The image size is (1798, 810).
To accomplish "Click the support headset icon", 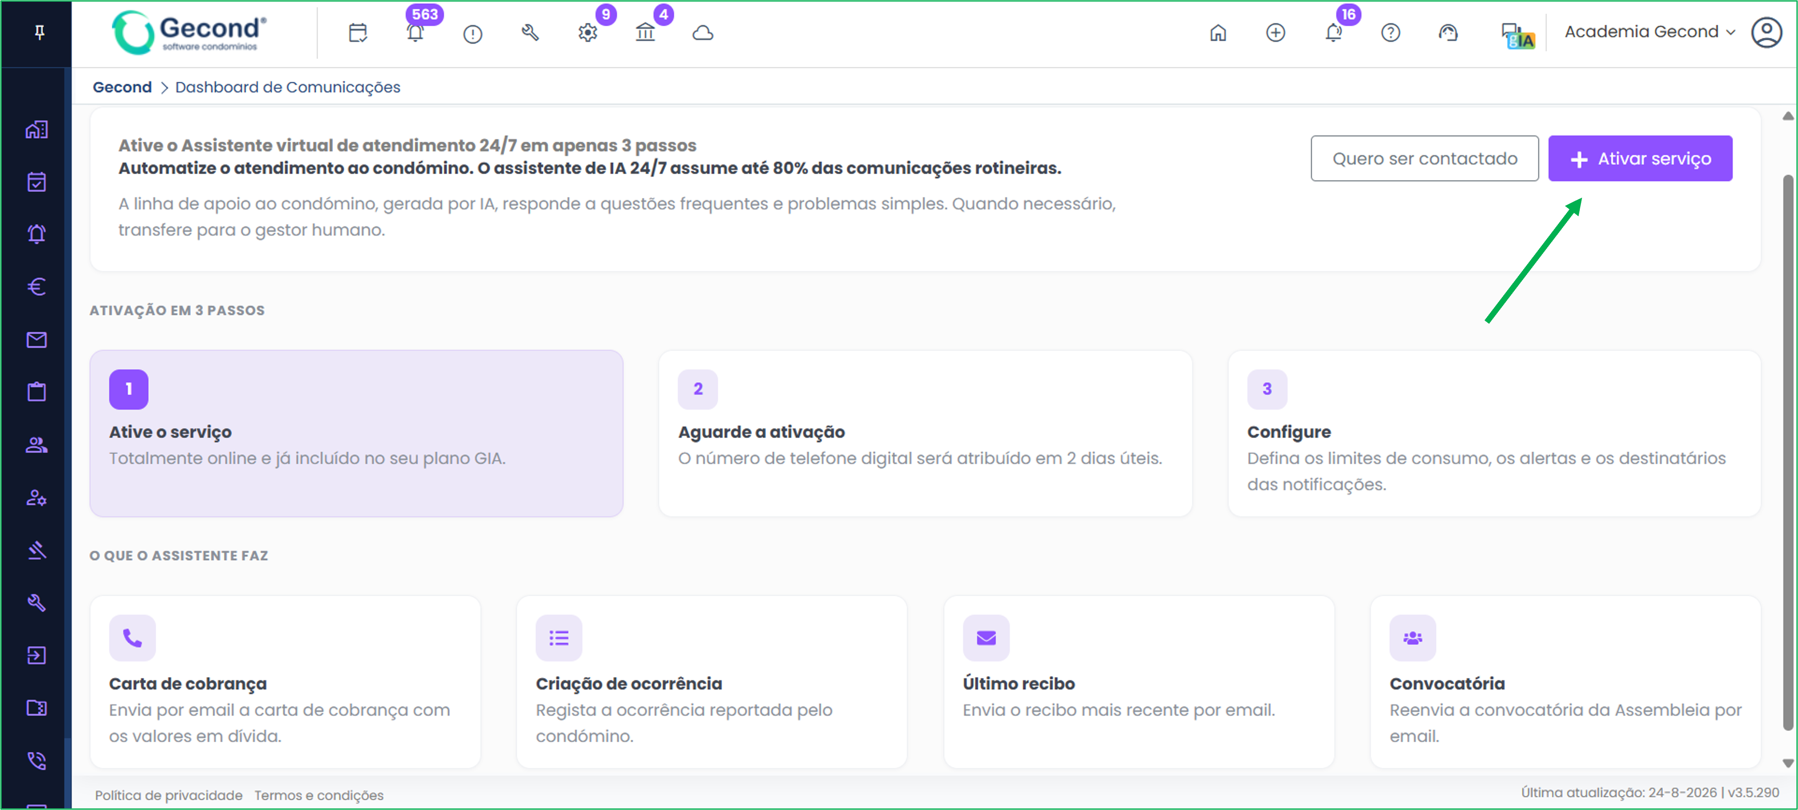I will coord(1448,33).
